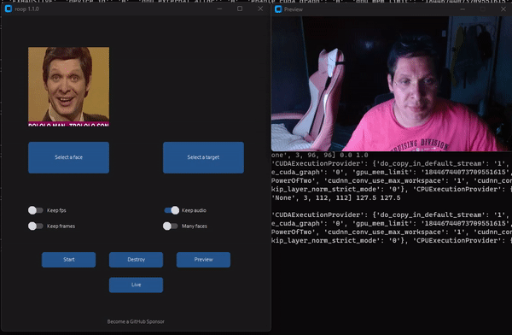Image resolution: width=512 pixels, height=335 pixels.
Task: Minimize the roop 1.1.0 window
Action: coord(219,9)
